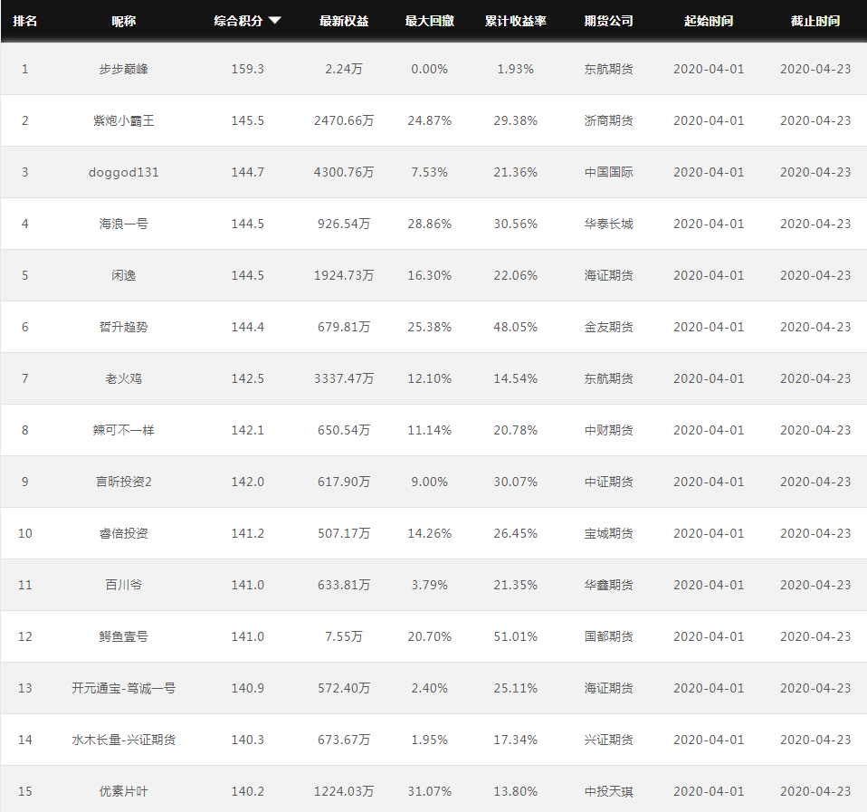Click the equity value 1224.03万
867x812 pixels.
pos(344,791)
